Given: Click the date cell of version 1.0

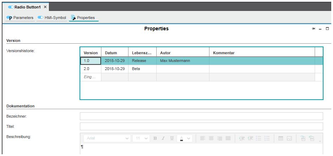Looking at the screenshot, I should (x=115, y=61).
